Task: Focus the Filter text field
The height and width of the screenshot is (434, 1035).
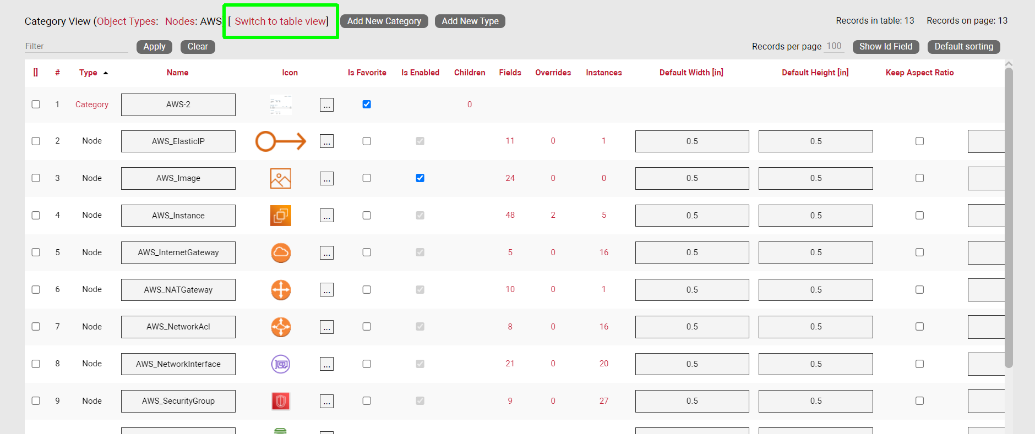Action: [x=76, y=46]
